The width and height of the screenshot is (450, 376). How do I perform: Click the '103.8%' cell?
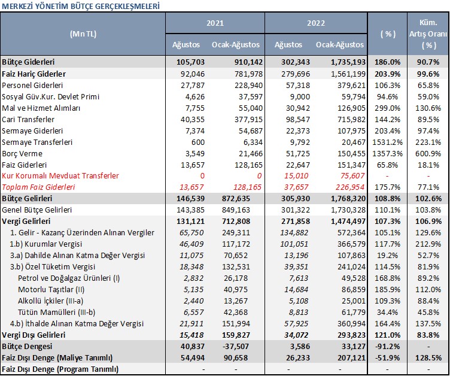click(x=428, y=210)
